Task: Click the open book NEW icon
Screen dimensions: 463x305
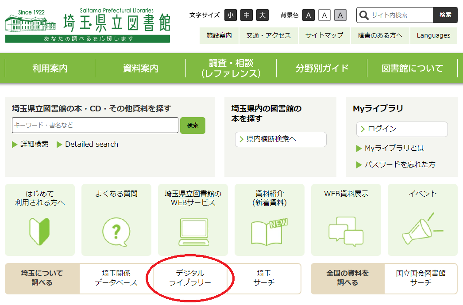Action: click(x=269, y=232)
